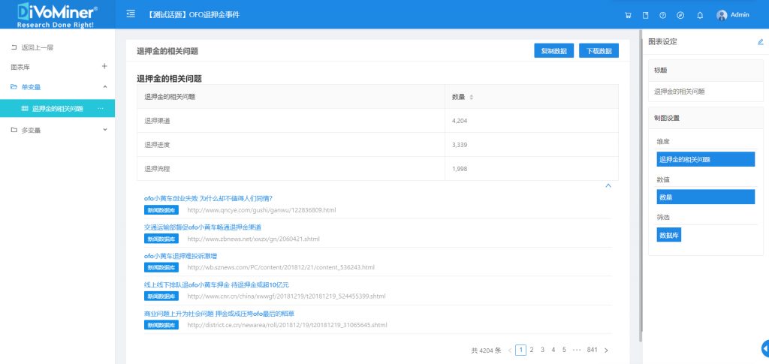This screenshot has width=769, height=364.
Task: Click the qncye.com article URL
Action: (x=261, y=210)
